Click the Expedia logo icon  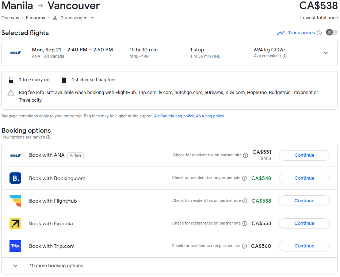click(x=15, y=223)
